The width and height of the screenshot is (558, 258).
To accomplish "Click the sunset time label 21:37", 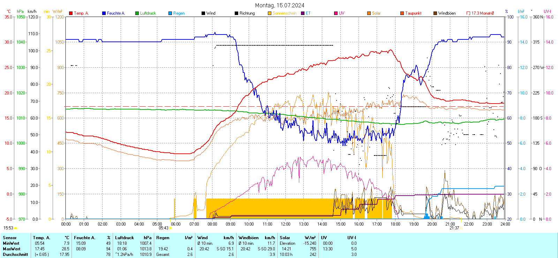I will point(454,228).
